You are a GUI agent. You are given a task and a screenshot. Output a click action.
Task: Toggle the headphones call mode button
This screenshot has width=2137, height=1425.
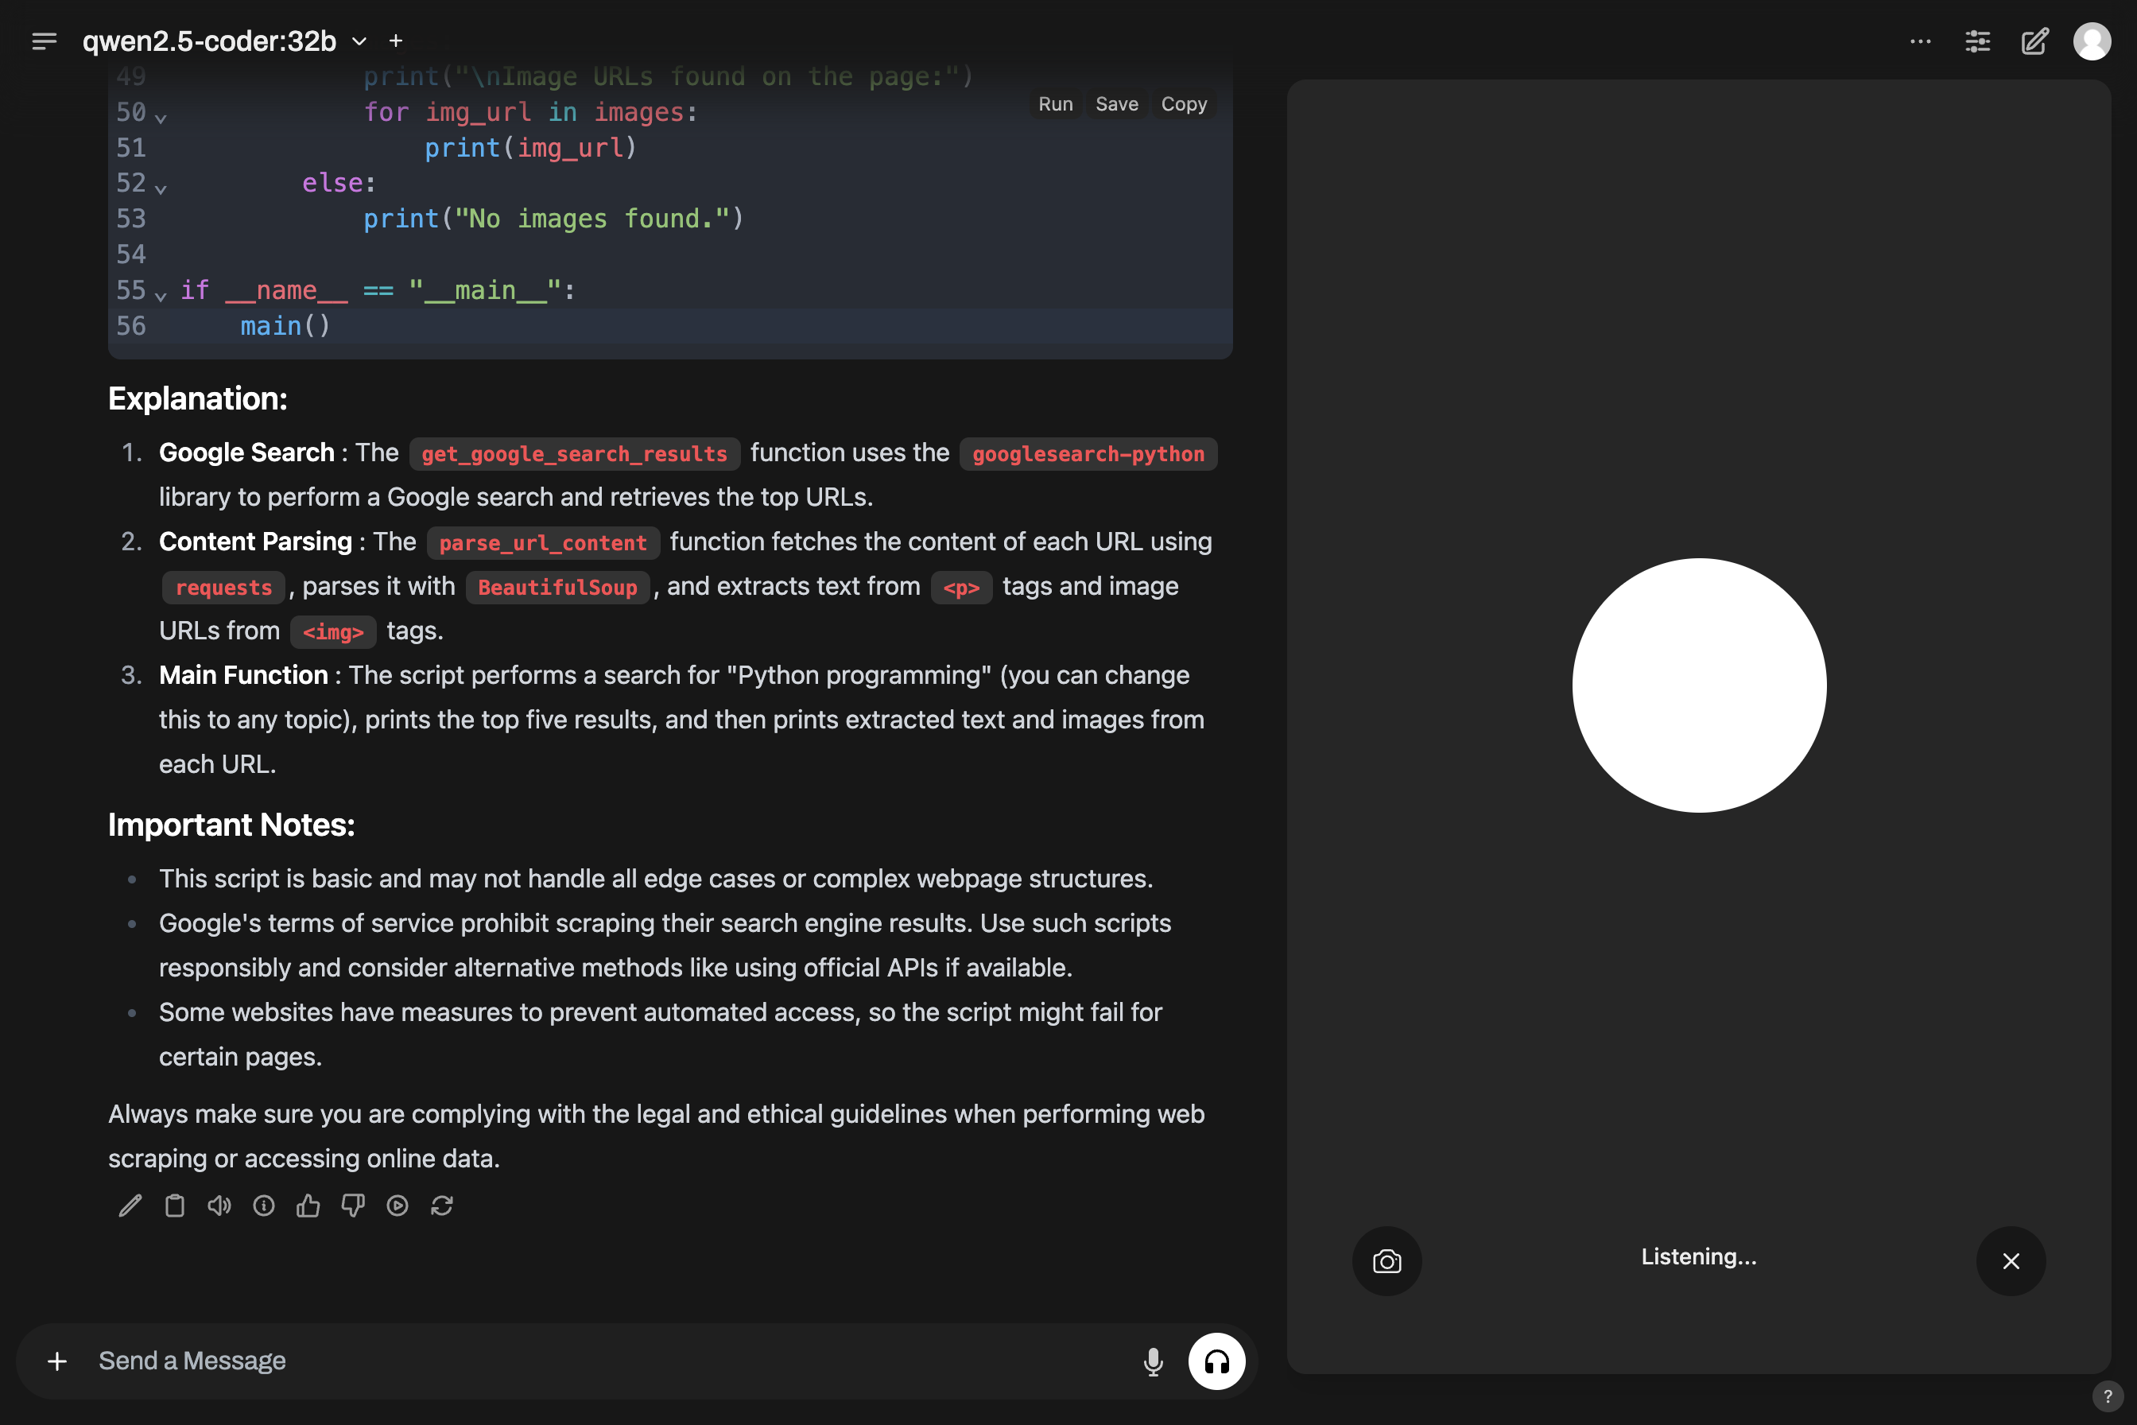pyautogui.click(x=1216, y=1361)
